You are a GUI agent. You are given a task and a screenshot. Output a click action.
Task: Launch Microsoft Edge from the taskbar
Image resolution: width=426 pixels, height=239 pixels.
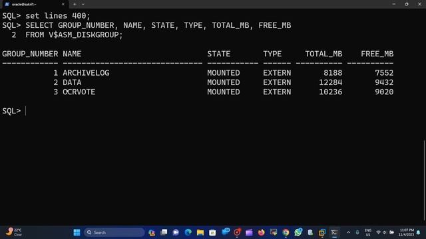pos(188,232)
